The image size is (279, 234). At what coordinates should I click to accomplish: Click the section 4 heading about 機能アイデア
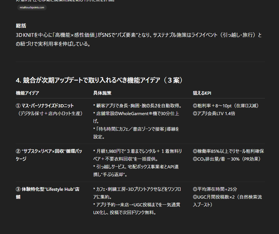[99, 80]
